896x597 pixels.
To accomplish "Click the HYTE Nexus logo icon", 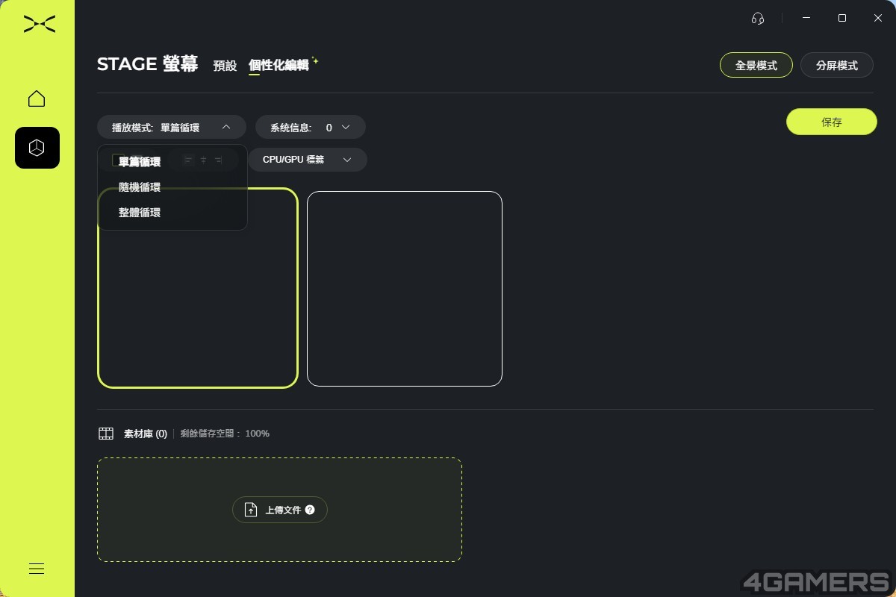I will (39, 25).
